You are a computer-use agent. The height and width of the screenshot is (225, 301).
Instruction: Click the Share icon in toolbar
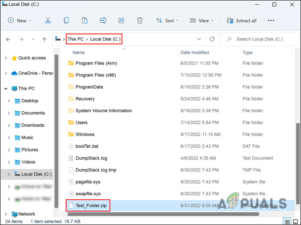(x=121, y=20)
